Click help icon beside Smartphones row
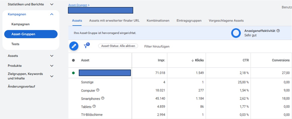This screenshot has height=119, width=292. (103, 98)
